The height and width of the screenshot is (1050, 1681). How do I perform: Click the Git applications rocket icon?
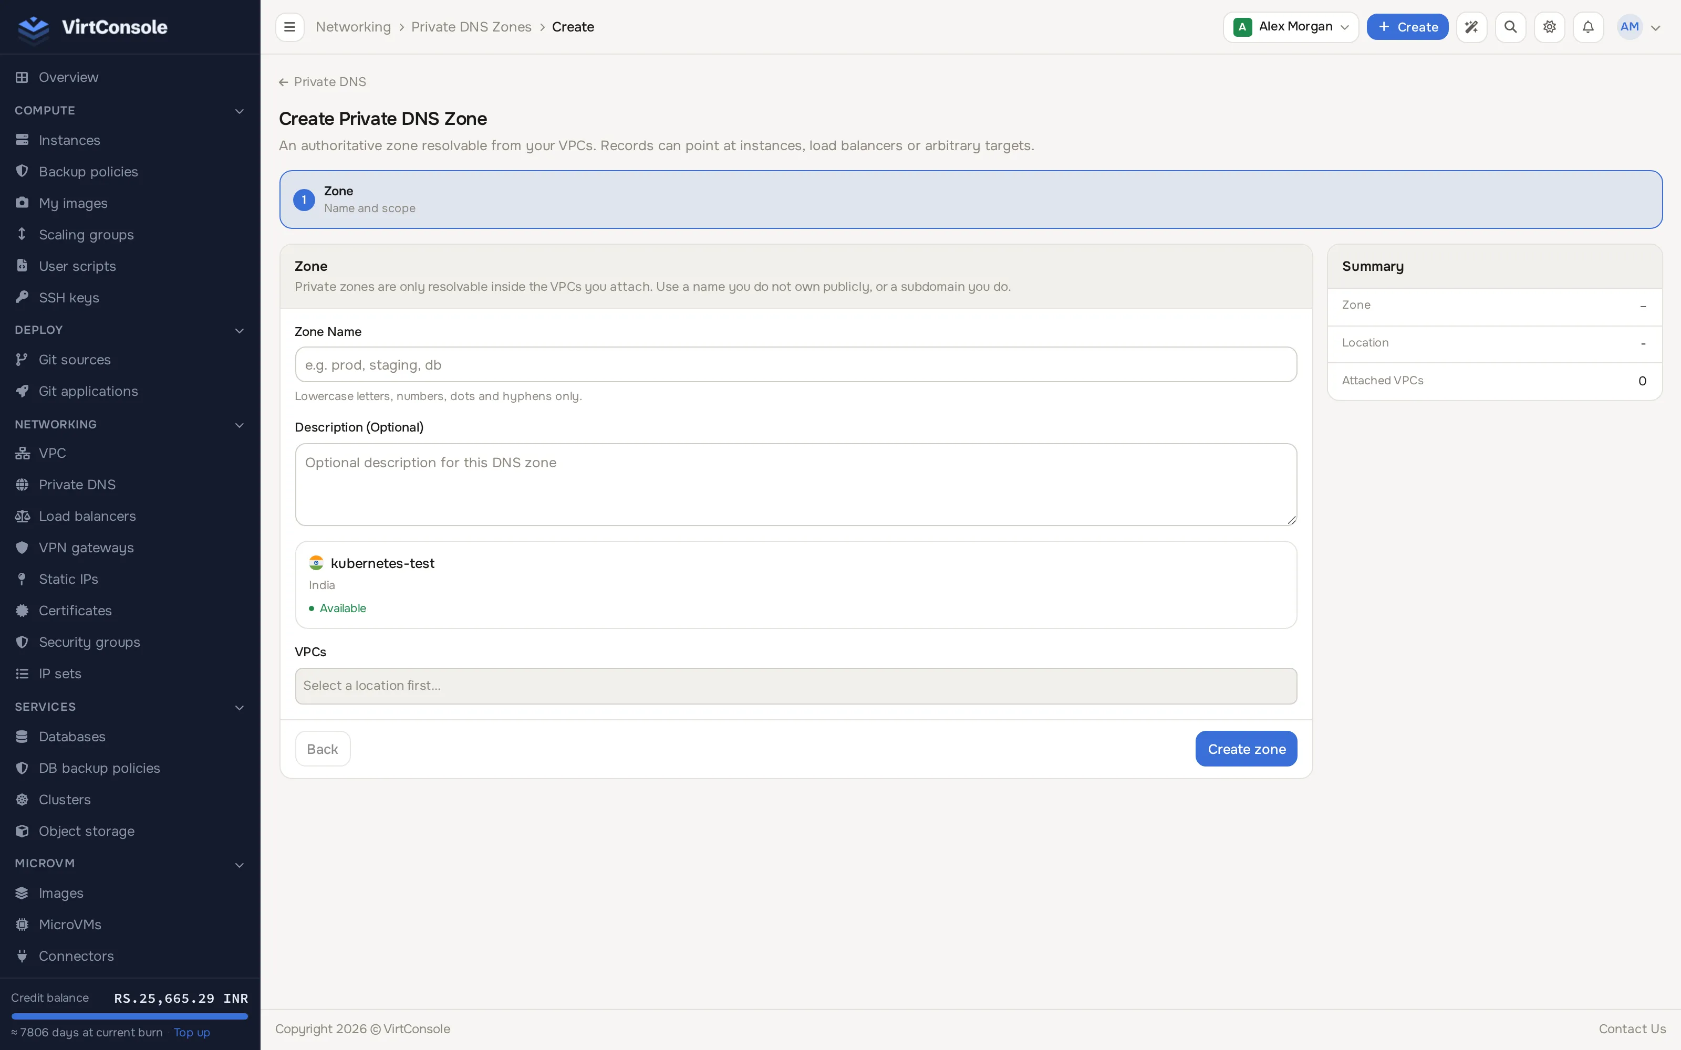click(x=22, y=391)
